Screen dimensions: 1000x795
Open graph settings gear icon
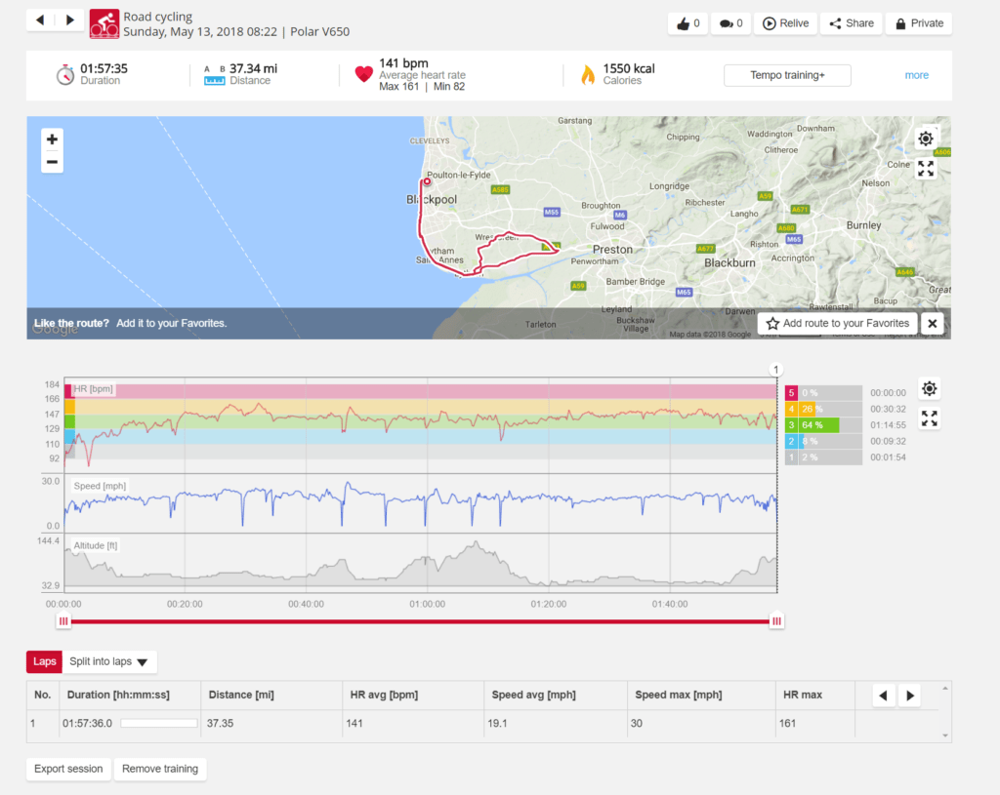coord(929,389)
